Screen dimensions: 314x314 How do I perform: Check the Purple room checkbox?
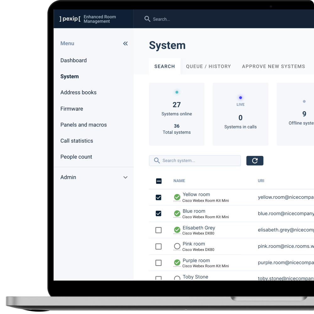click(x=158, y=263)
